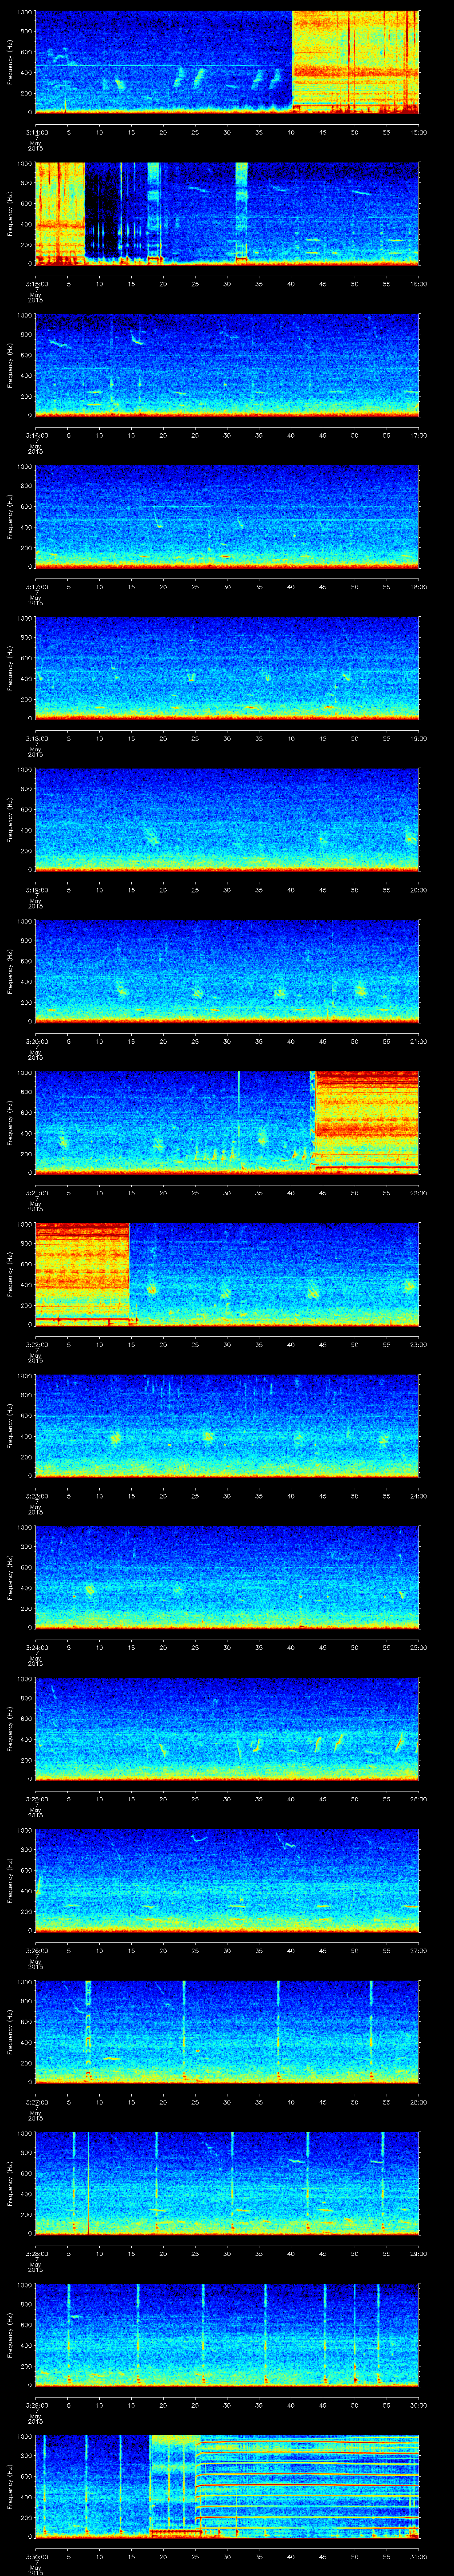
Task: Click the 22:00 end time label
Action: [x=418, y=1192]
